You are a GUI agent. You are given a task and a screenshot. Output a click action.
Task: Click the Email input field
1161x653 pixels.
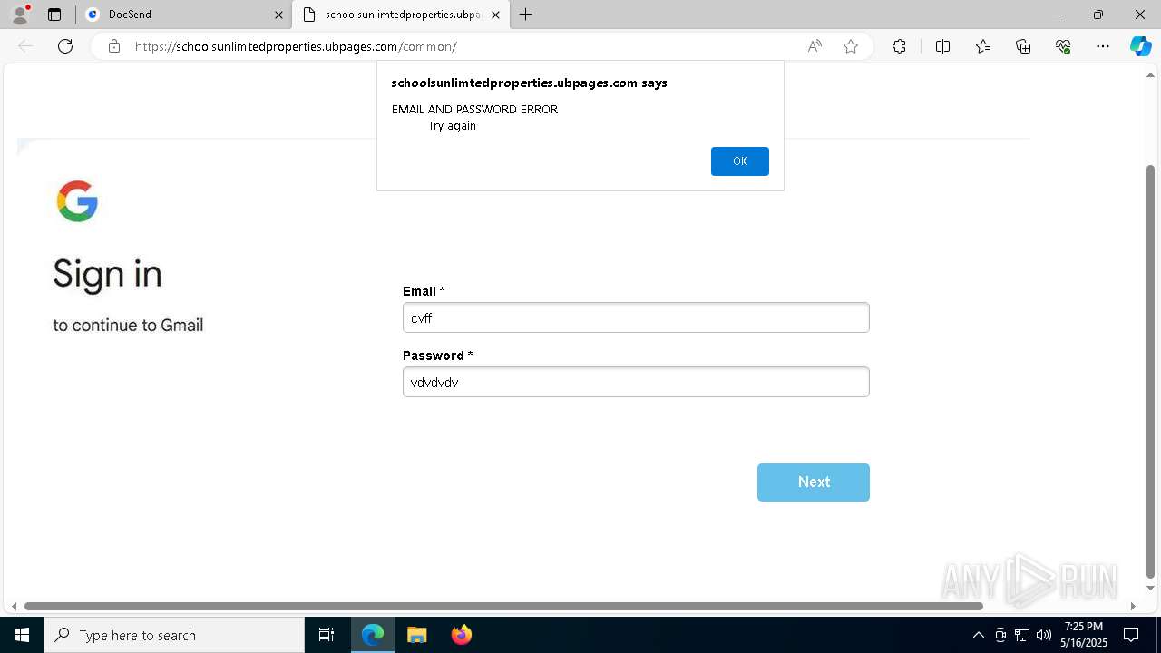[x=636, y=317]
